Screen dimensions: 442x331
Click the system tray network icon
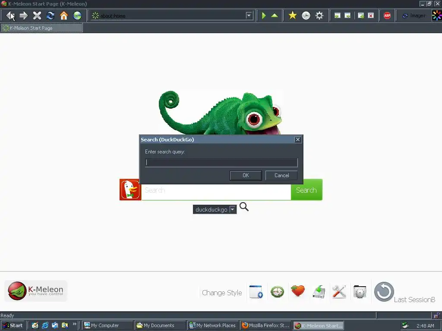point(406,325)
